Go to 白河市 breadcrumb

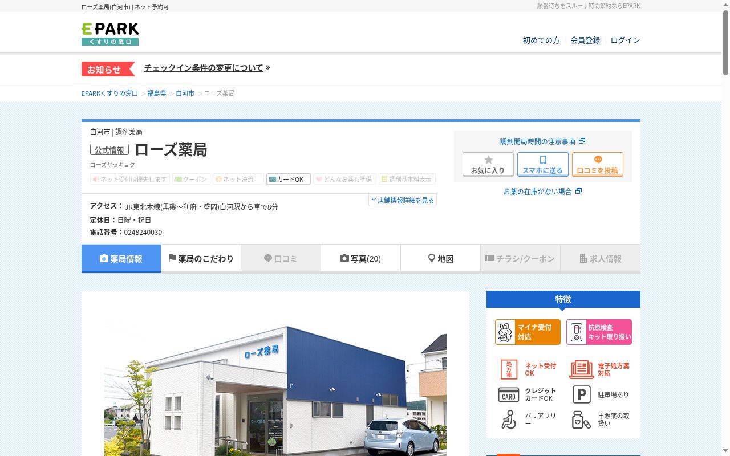tap(185, 93)
